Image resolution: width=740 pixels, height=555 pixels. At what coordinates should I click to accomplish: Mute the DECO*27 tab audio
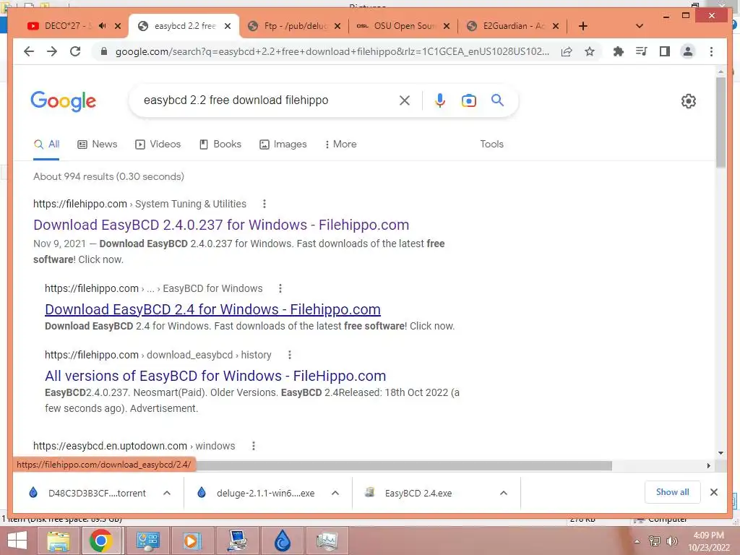[x=103, y=26]
